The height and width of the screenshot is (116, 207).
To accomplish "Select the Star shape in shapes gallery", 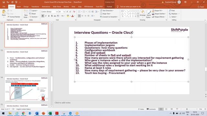I will (136, 16).
